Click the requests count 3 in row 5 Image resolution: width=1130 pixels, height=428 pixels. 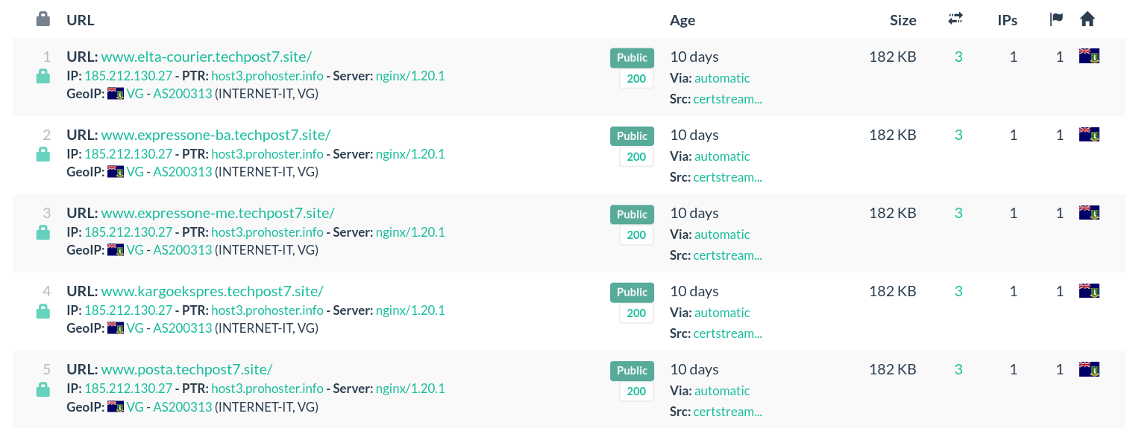pyautogui.click(x=958, y=369)
